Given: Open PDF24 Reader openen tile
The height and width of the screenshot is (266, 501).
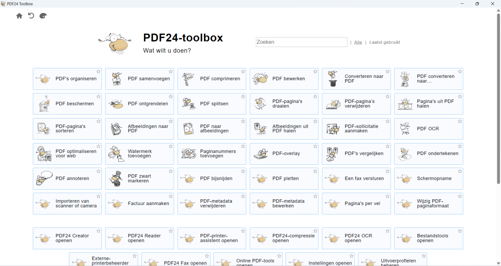Looking at the screenshot, I should pos(139,238).
